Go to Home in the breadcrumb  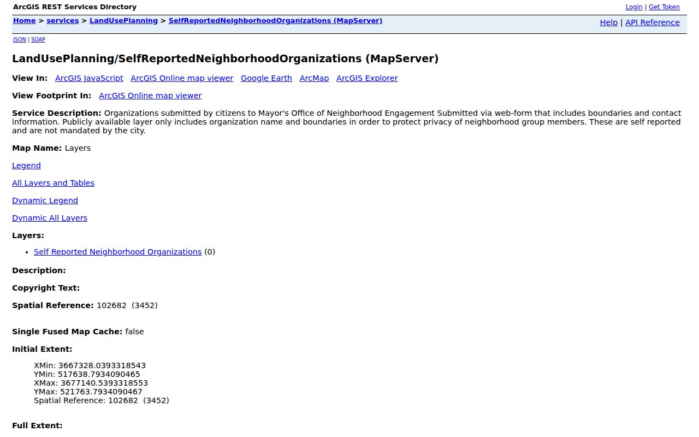[x=25, y=21]
